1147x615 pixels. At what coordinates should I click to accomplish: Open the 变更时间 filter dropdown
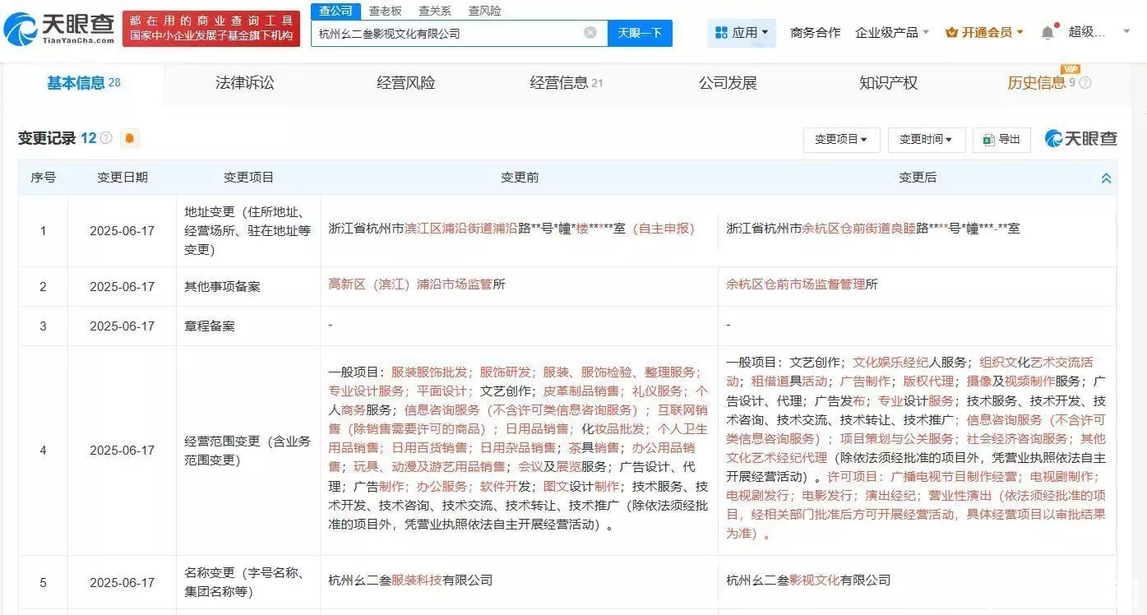click(x=926, y=140)
